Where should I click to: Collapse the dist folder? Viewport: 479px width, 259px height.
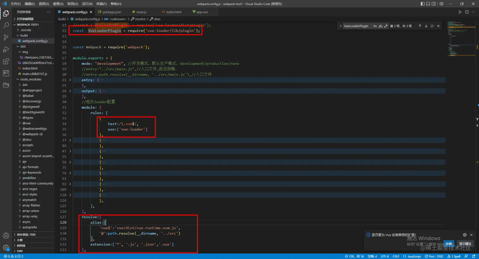(34, 46)
